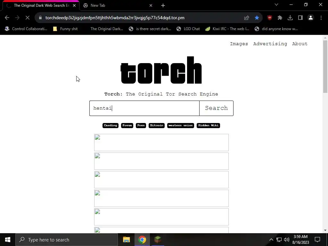
Task: Select the Bitcoin tag
Action: [157, 126]
